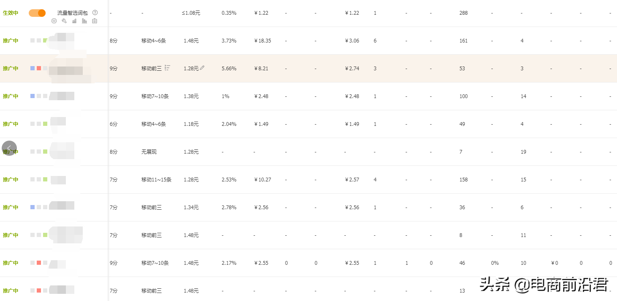Click the wrench tool icon under 流量智选词包
Viewport: 617px width, 301px height.
[64, 21]
